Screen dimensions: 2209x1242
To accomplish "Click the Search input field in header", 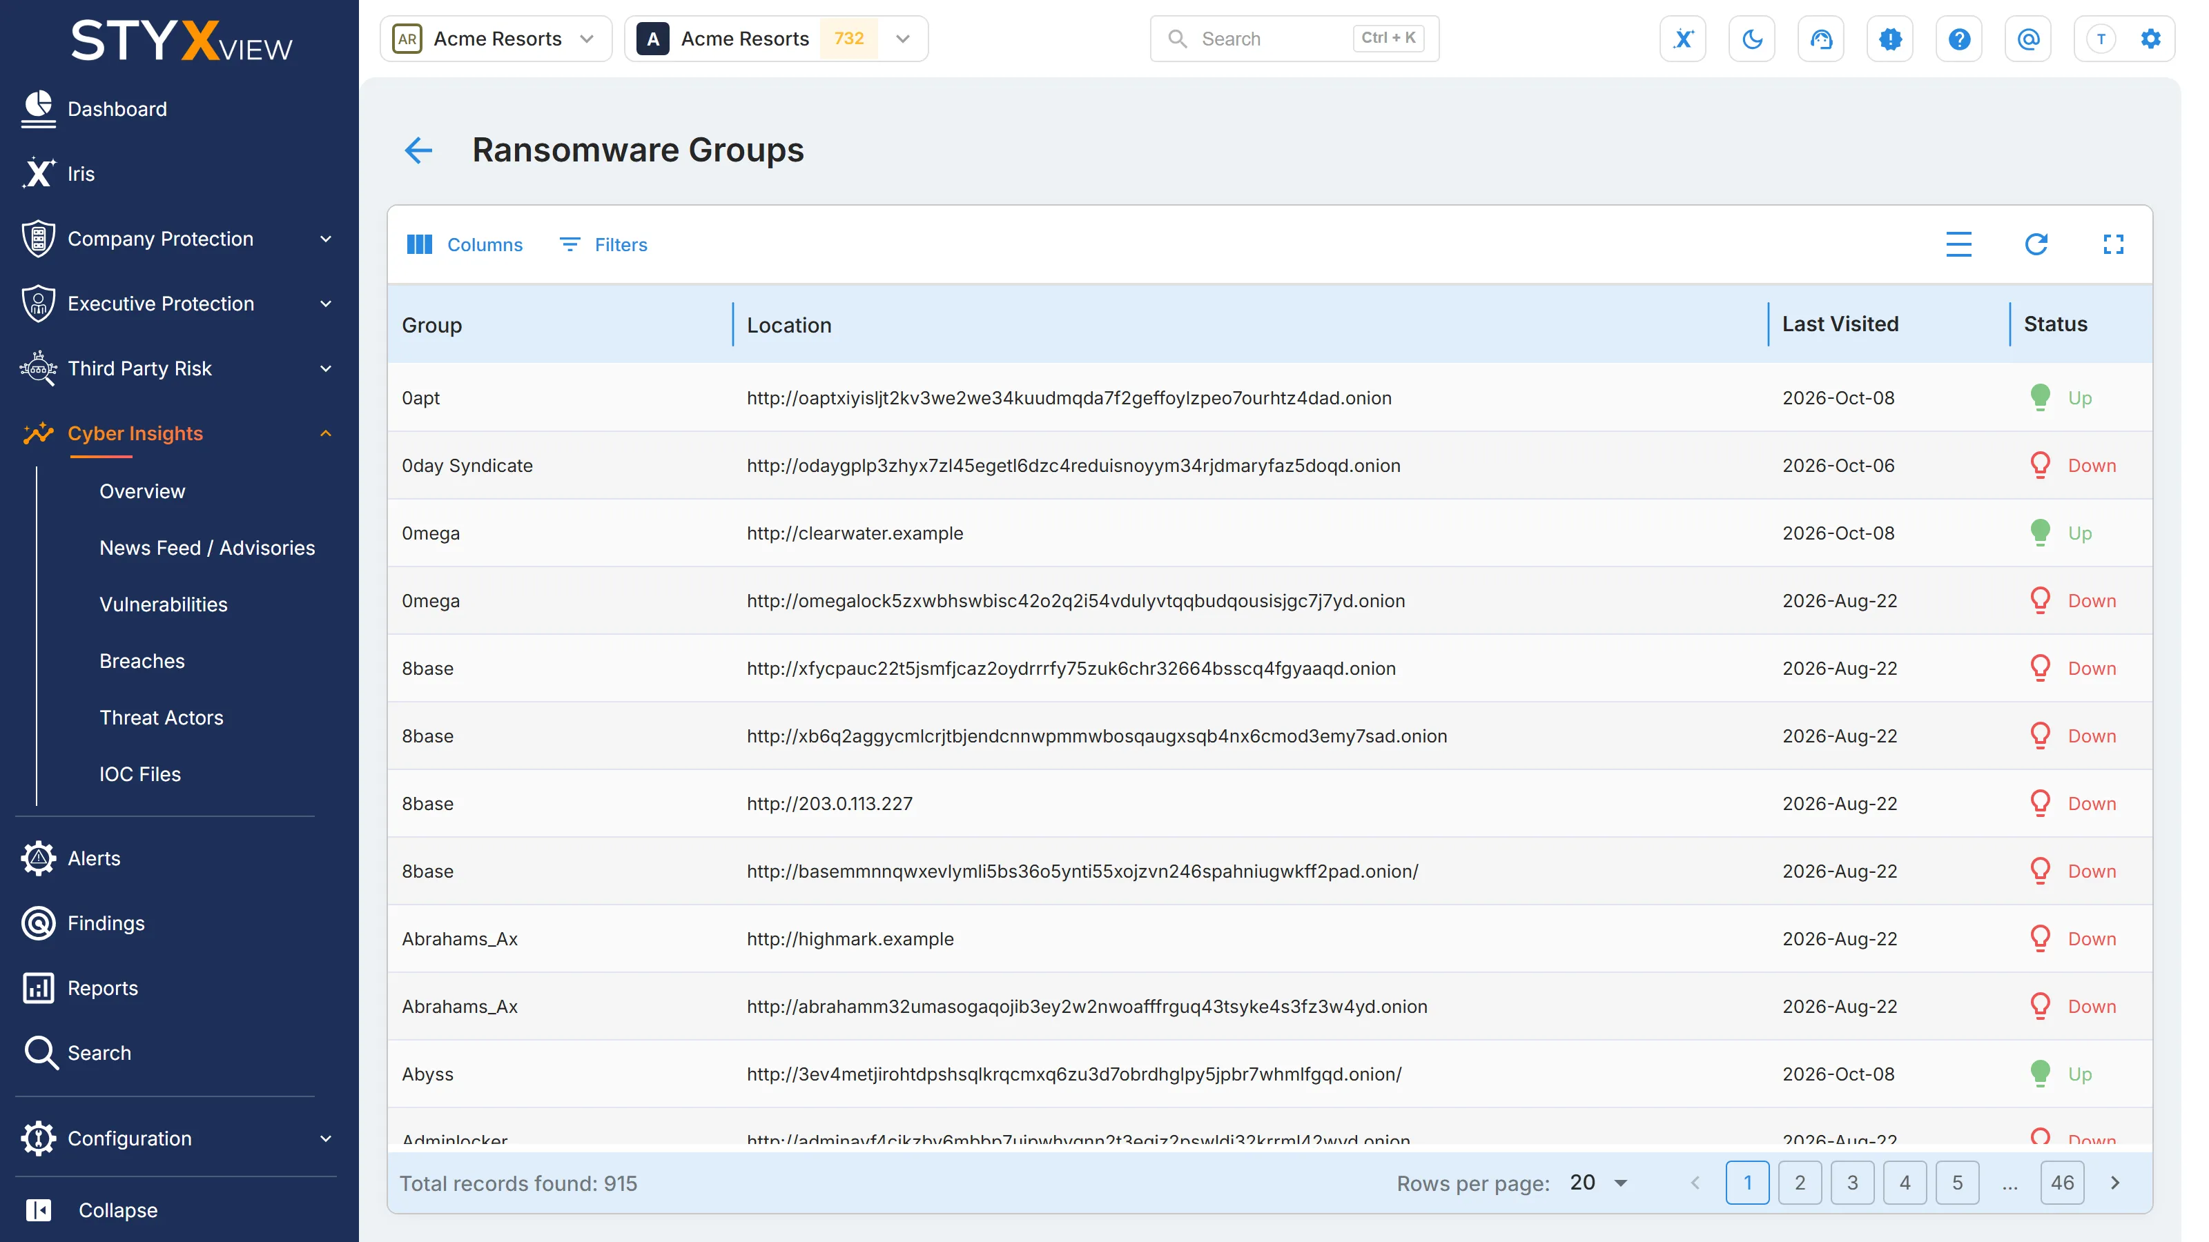I will 1294,39.
